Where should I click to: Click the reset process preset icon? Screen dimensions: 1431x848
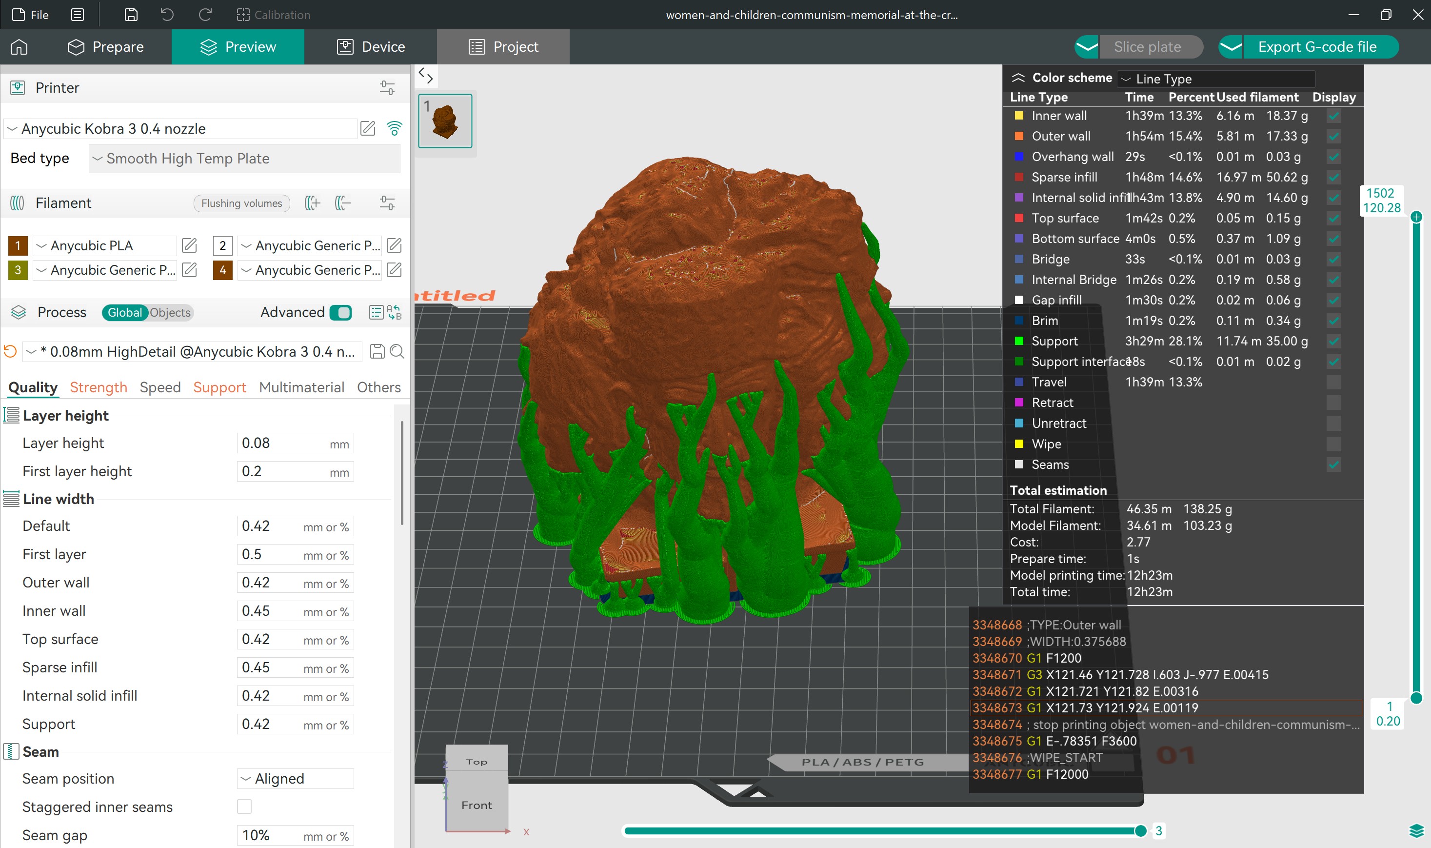click(10, 351)
